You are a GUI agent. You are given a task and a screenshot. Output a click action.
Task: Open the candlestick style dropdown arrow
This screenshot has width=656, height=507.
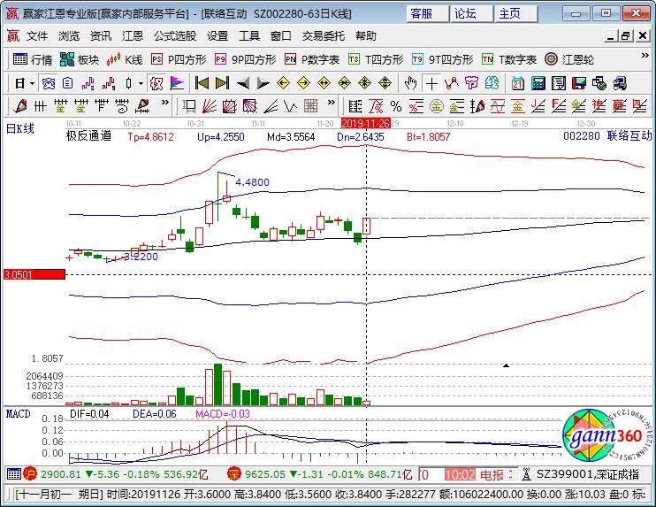coord(141,84)
